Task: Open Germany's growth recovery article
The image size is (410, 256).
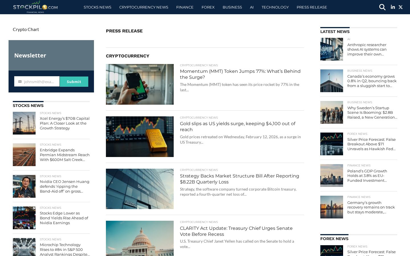Action: [371, 207]
